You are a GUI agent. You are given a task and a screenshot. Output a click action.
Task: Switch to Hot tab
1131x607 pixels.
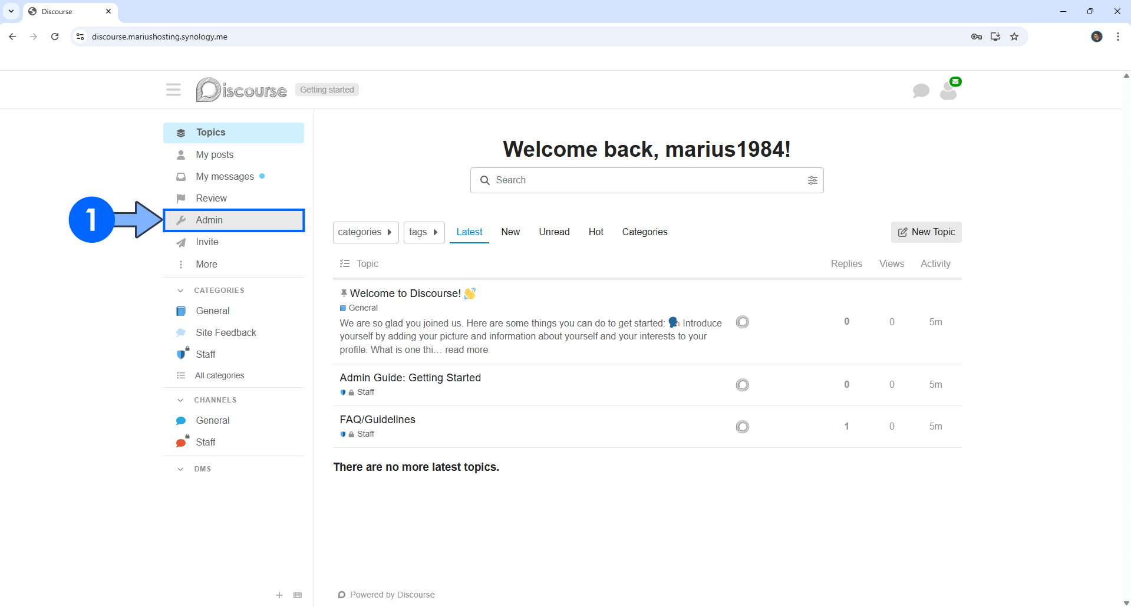[596, 232]
